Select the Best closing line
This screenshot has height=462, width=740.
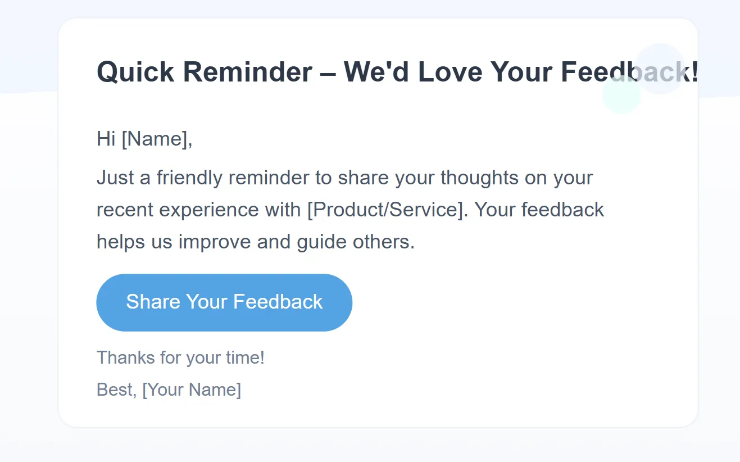tap(169, 389)
